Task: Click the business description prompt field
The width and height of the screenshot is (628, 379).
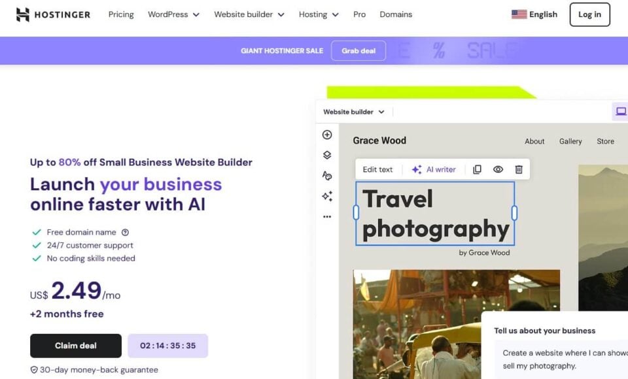Action: (x=561, y=359)
